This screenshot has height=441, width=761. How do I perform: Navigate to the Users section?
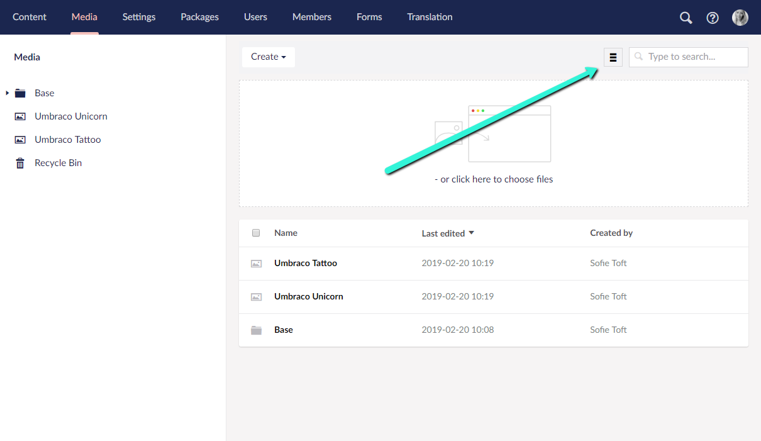255,17
